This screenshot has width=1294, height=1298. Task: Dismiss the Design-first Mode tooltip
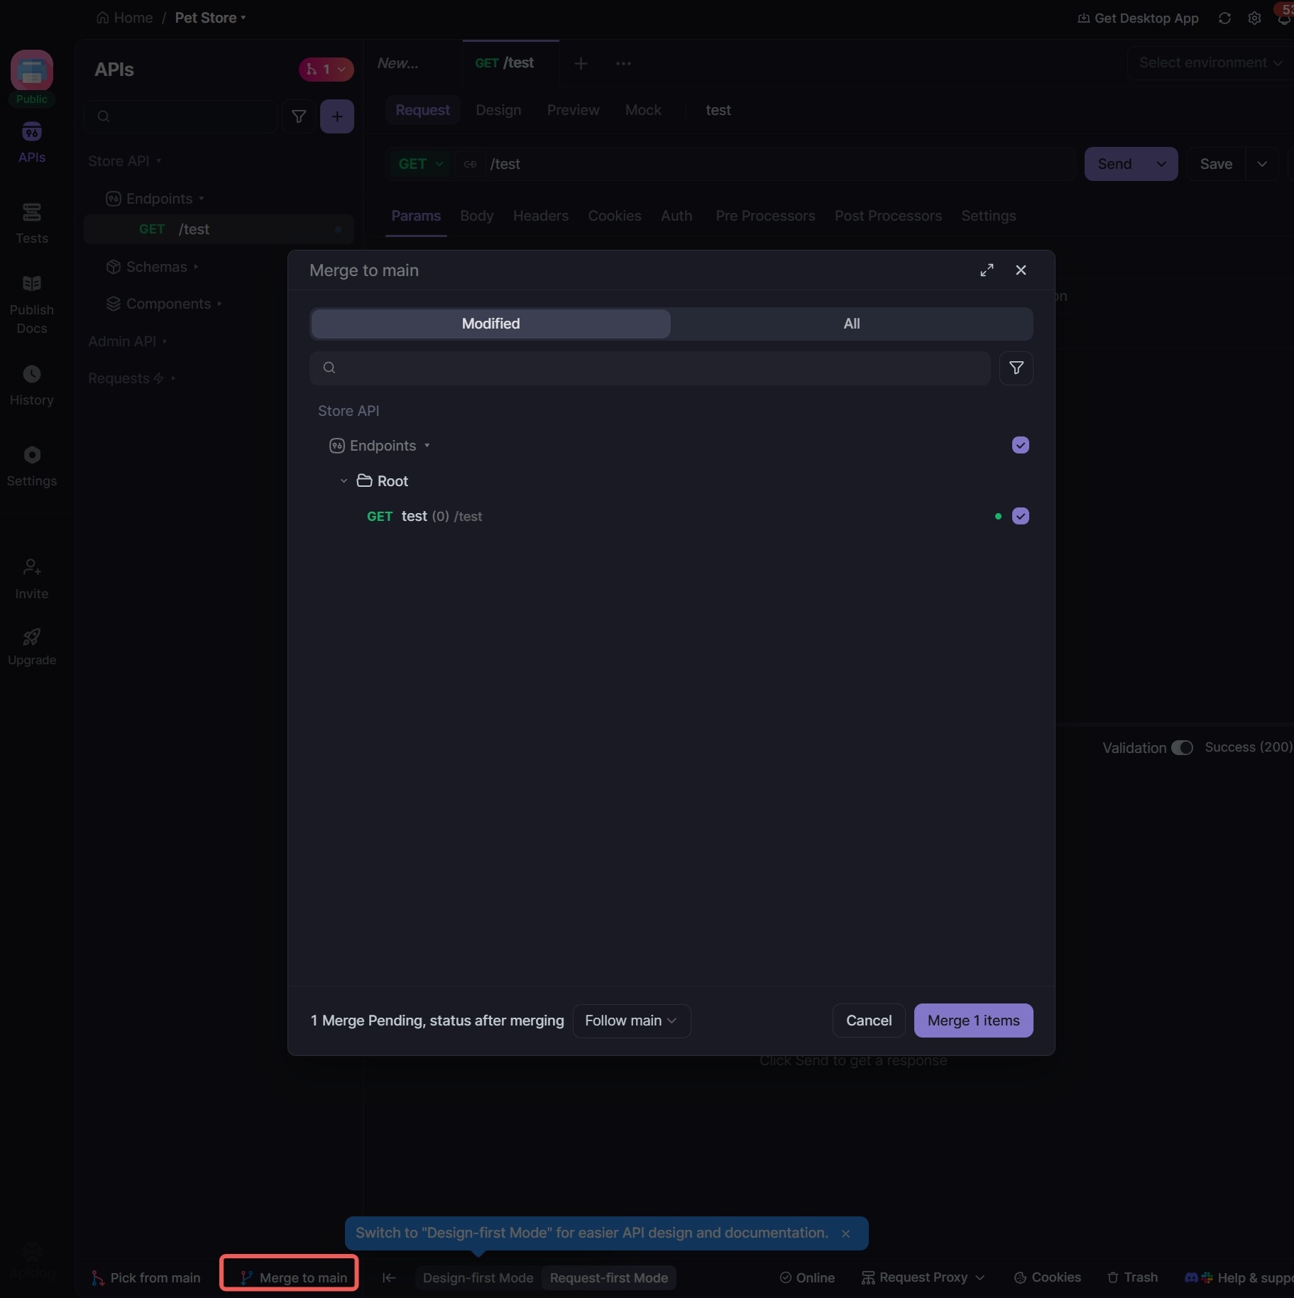(x=845, y=1233)
